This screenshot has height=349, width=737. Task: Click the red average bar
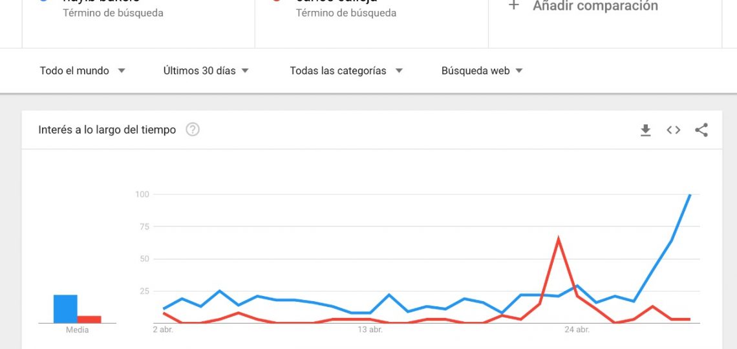tap(89, 319)
